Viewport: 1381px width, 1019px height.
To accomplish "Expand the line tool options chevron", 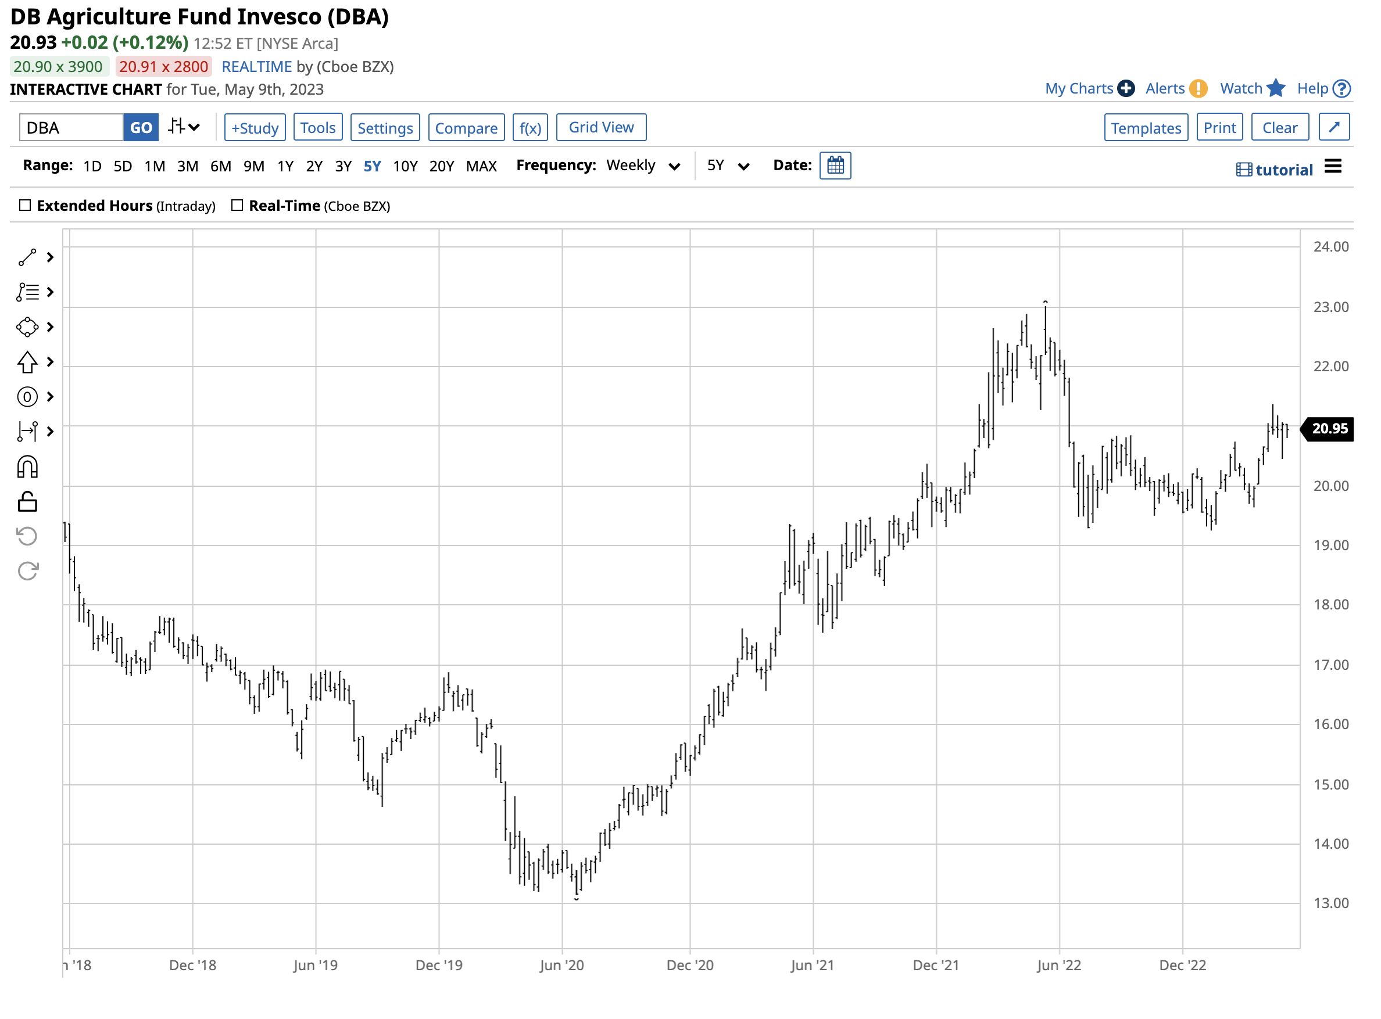I will 51,258.
